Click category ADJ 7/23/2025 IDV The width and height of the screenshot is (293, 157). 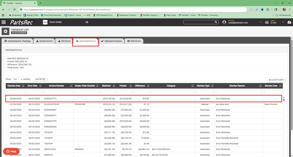pos(161,150)
